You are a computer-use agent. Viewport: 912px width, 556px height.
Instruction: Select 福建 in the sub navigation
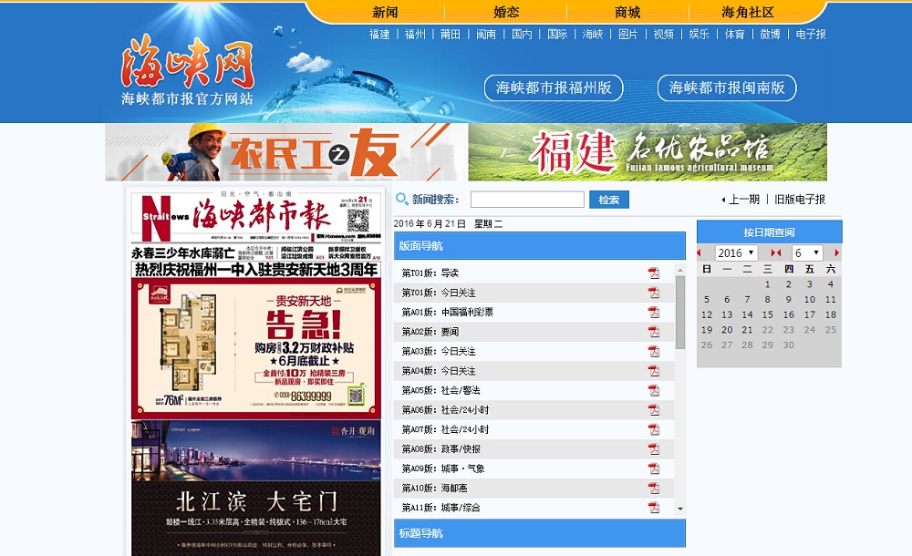[x=379, y=35]
